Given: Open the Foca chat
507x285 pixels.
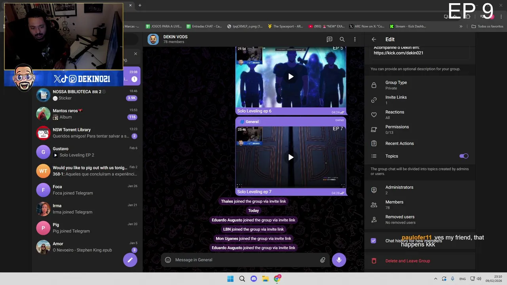Looking at the screenshot, I should pos(87,190).
